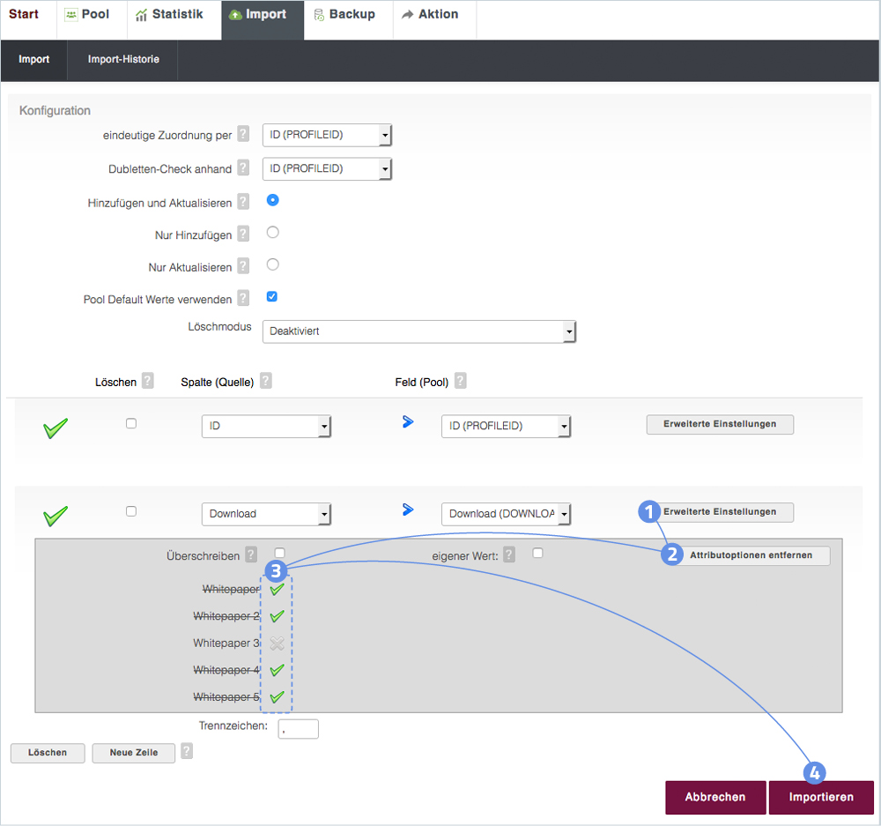881x826 pixels.
Task: Click grey X icon next to Whitepaper 3
Action: pos(278,644)
